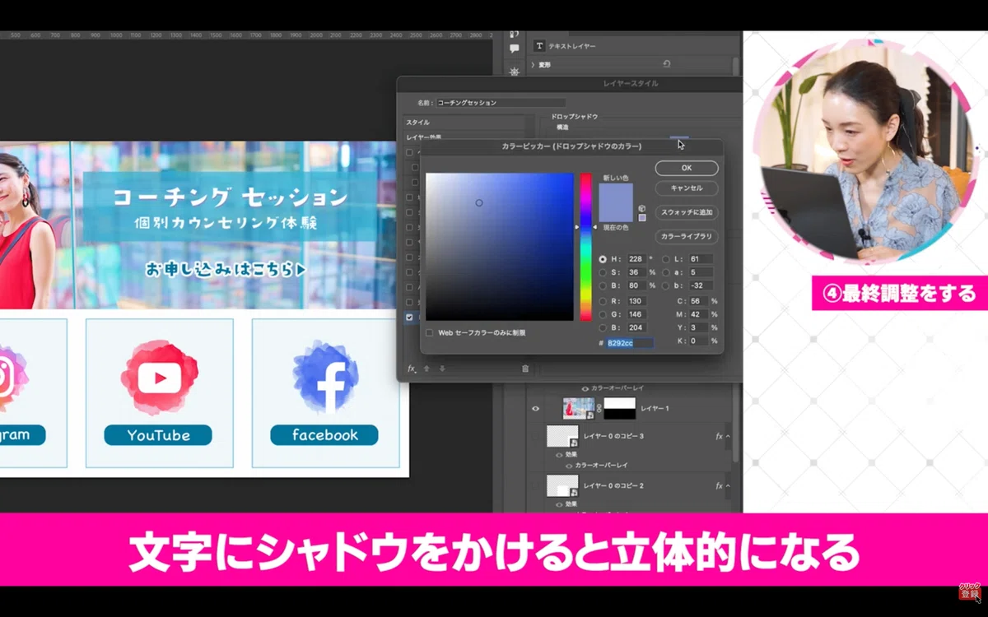
Task: Click the YouTube button in the canvas
Action: pos(158,435)
